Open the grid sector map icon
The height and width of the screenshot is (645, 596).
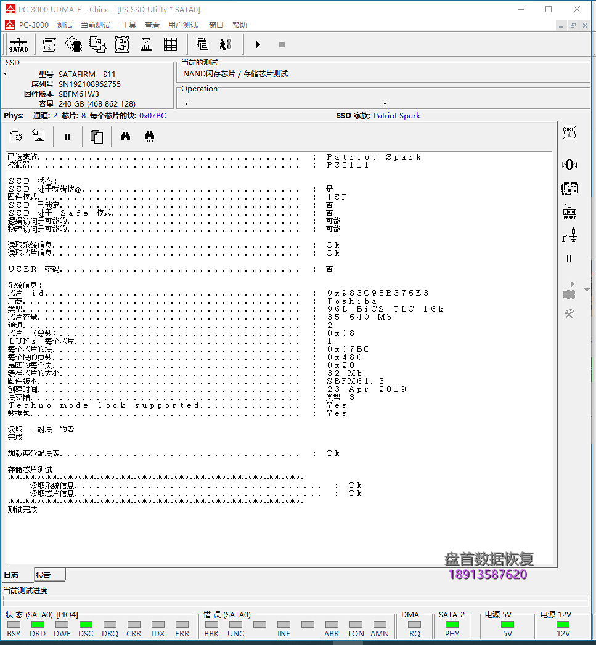pos(170,44)
